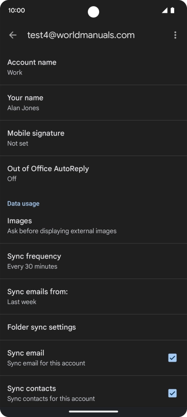The width and height of the screenshot is (187, 417).
Task: Tap the back arrow icon
Action: pyautogui.click(x=13, y=35)
